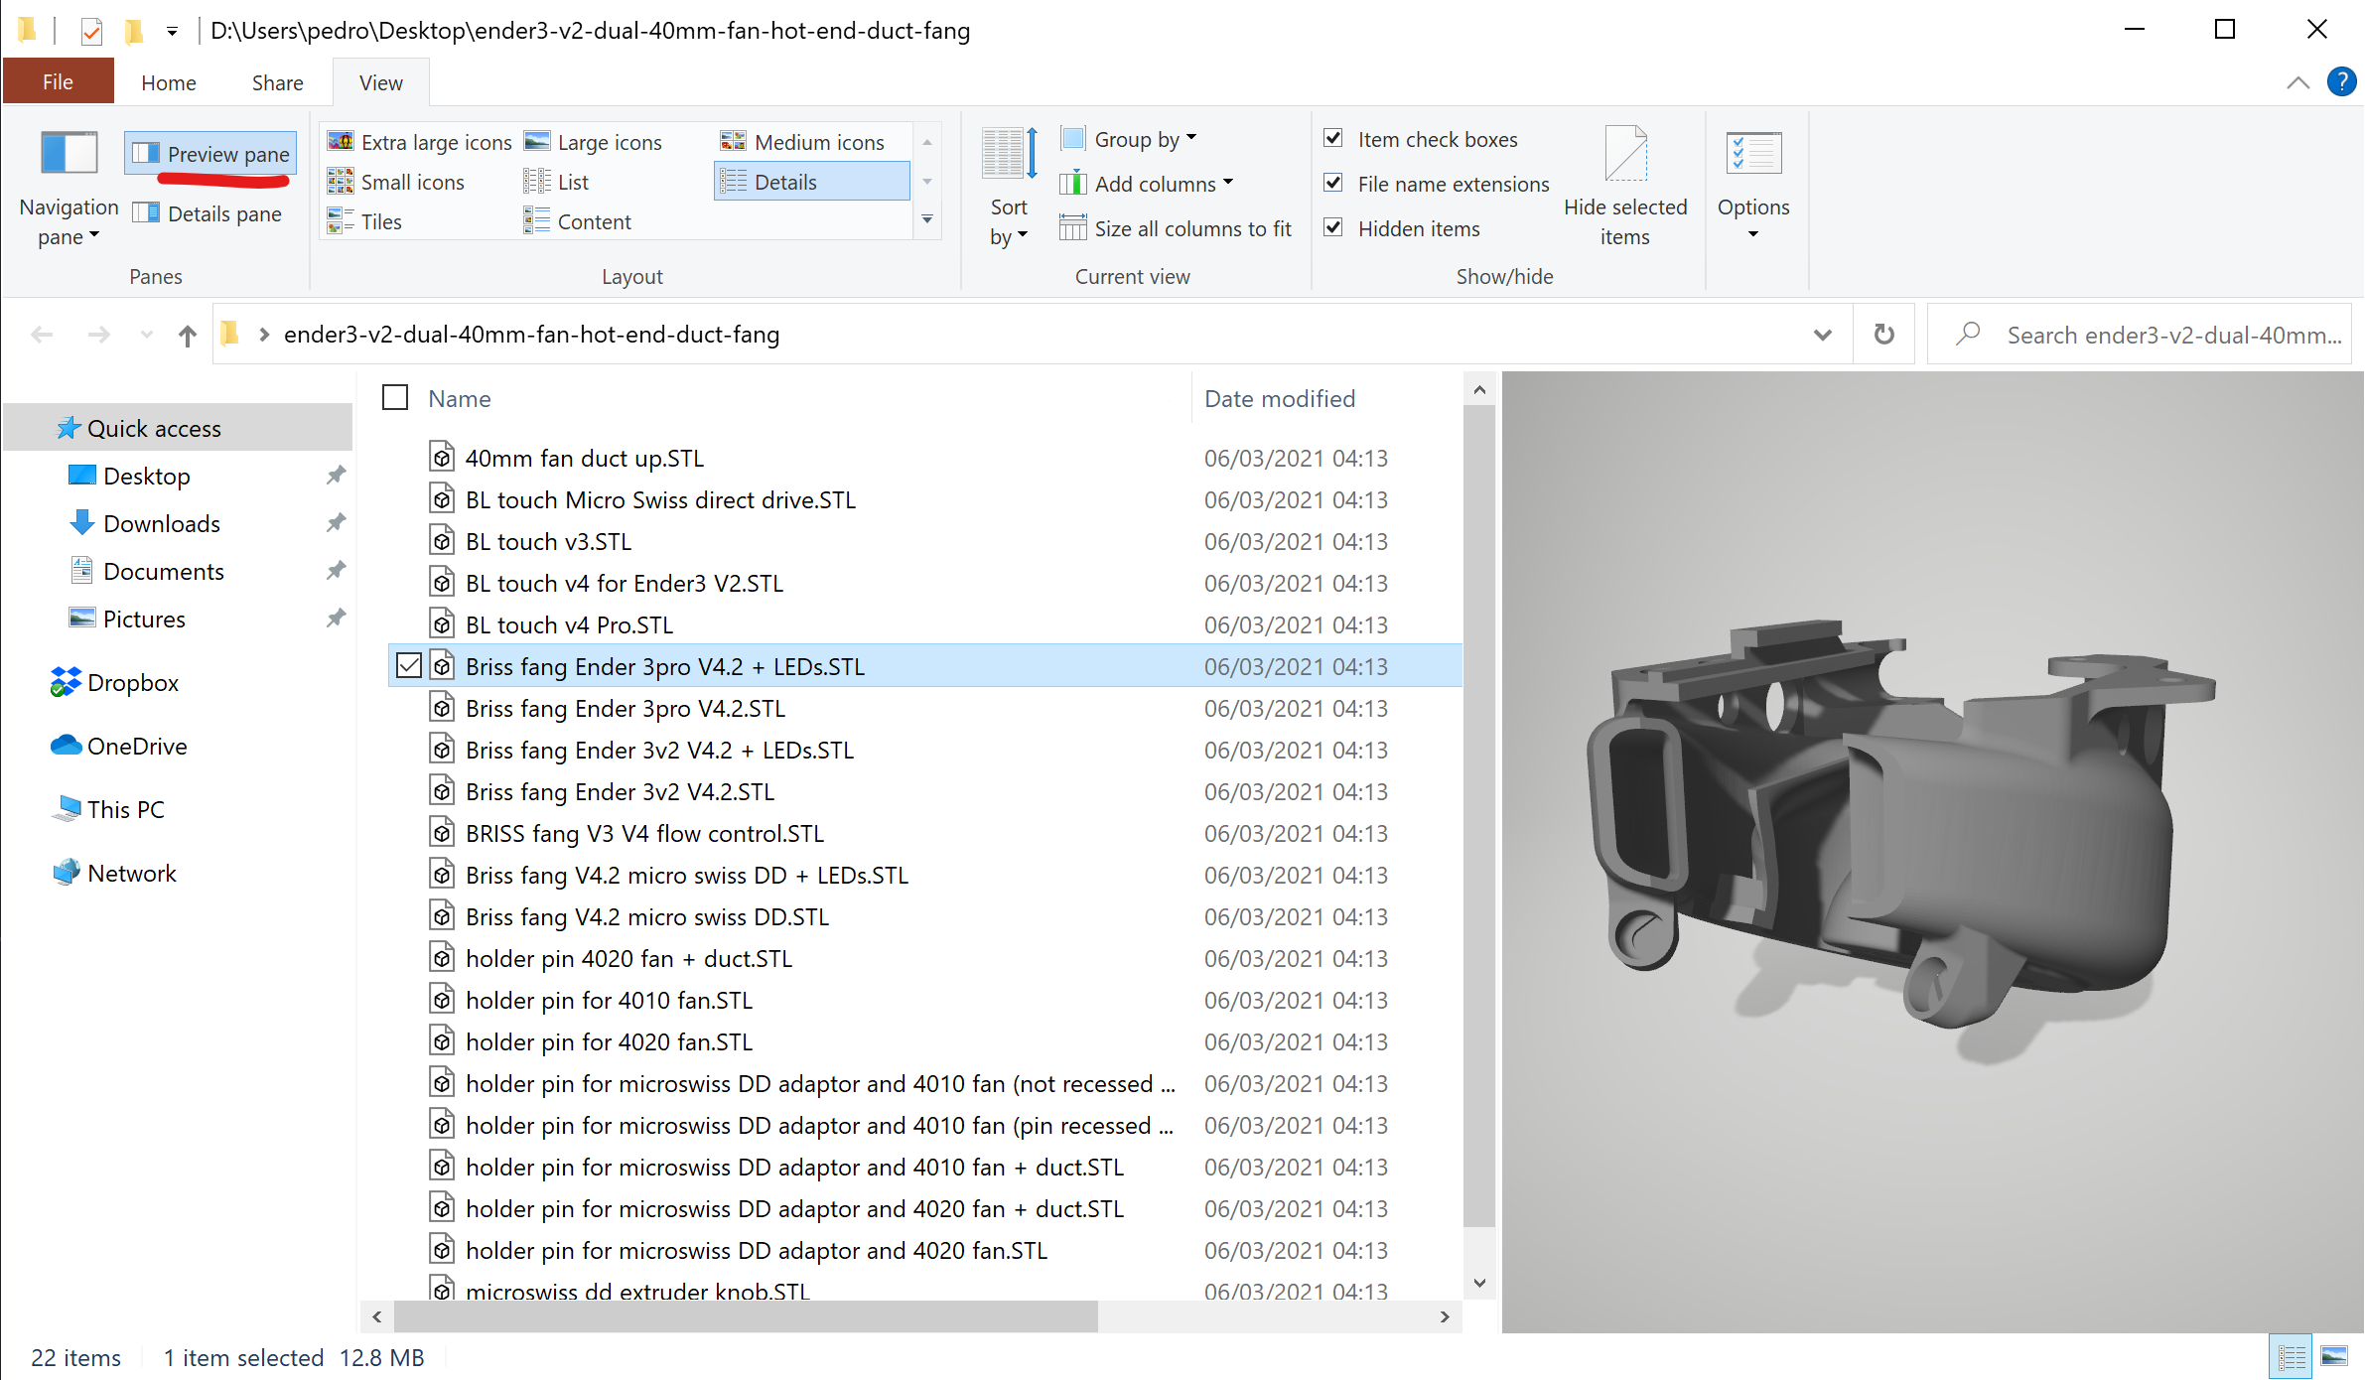Click the horizontal scrollbar right arrow

point(1445,1316)
